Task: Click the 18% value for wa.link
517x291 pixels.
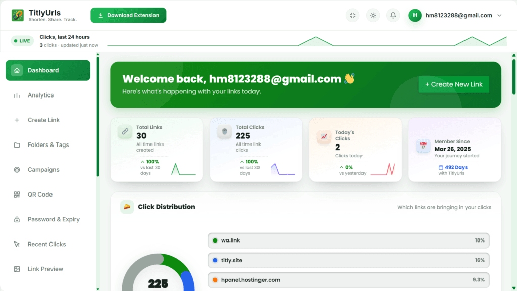Action: [480, 240]
